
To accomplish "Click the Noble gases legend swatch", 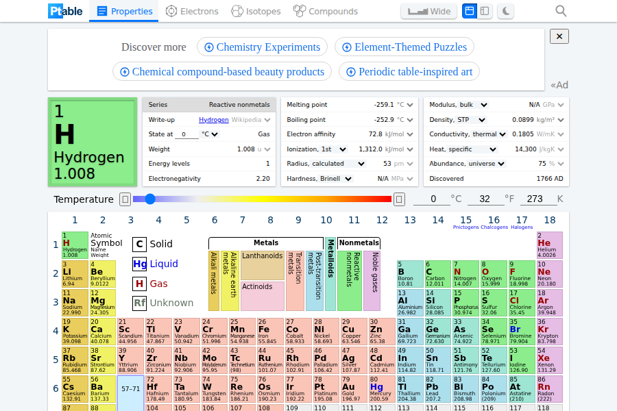I will tap(372, 280).
